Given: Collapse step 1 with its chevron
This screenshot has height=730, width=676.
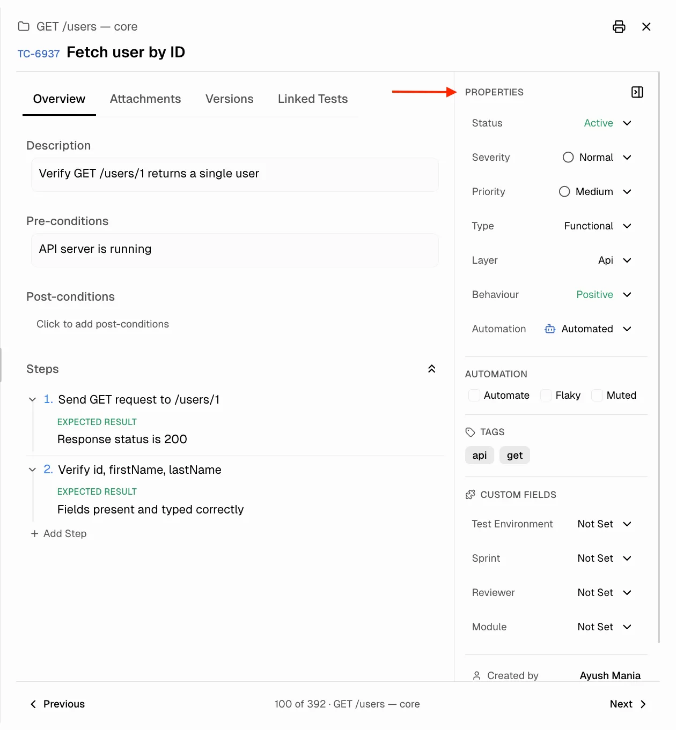Looking at the screenshot, I should point(32,399).
